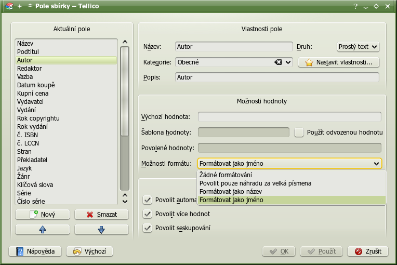Click the shade window icon in title bar
The height and width of the screenshot is (265, 397).
(x=30, y=6)
